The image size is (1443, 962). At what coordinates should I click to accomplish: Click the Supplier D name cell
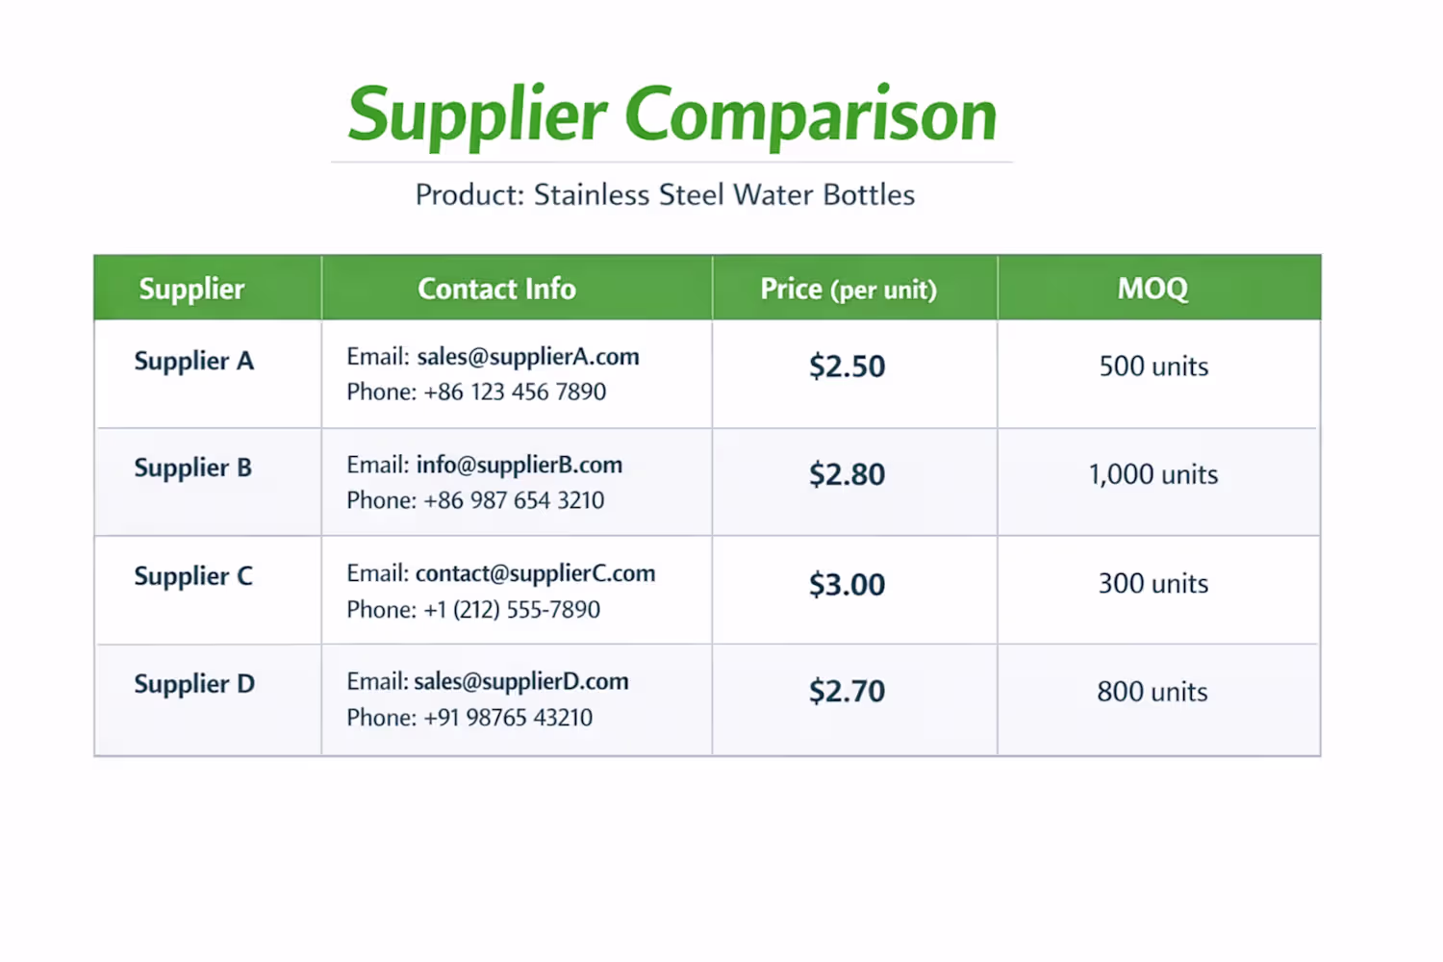[193, 684]
